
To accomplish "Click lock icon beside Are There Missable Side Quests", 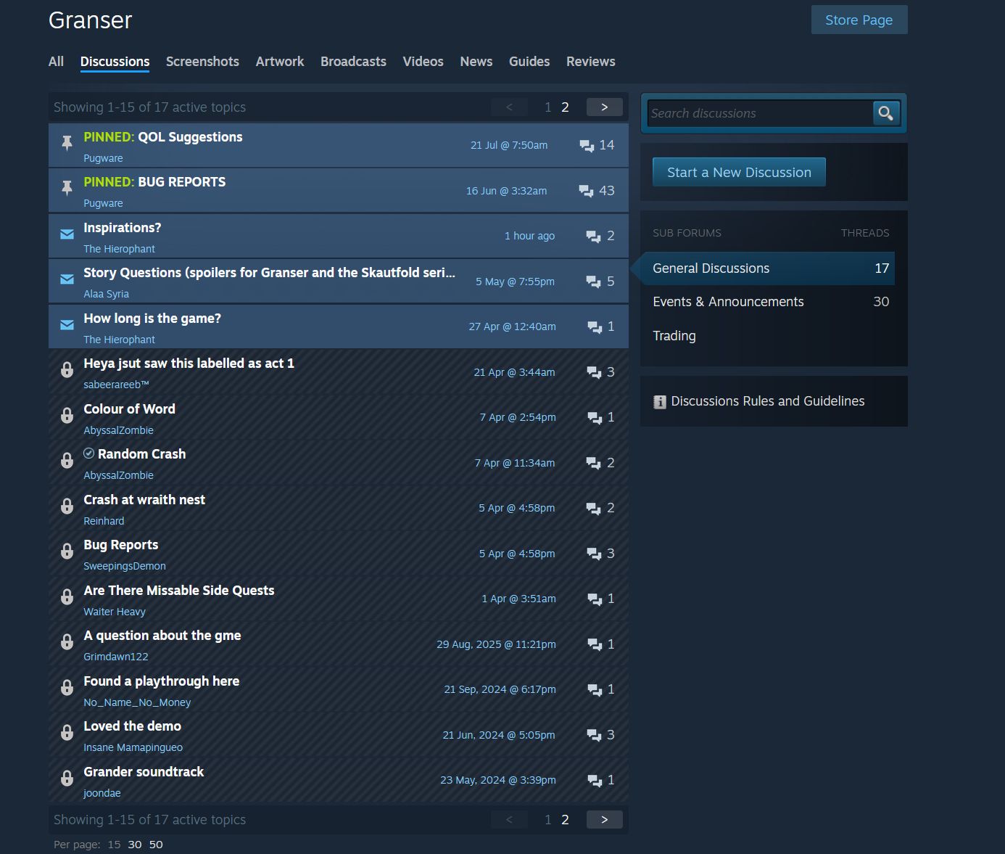I will point(67,596).
